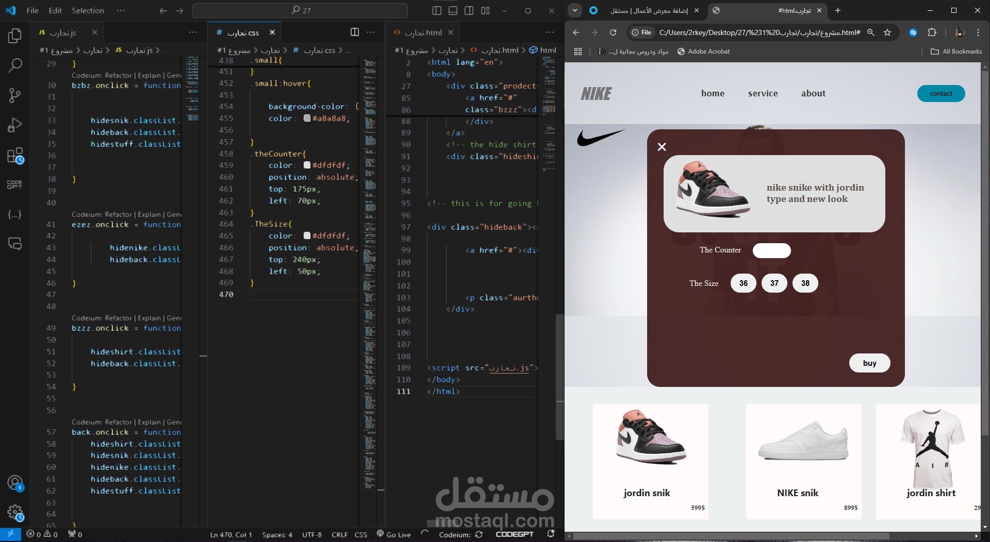This screenshot has height=542, width=990.
Task: Open Chrome three-dot menu
Action: click(x=978, y=32)
